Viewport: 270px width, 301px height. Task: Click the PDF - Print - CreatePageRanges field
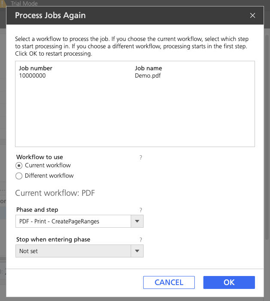[73, 222]
